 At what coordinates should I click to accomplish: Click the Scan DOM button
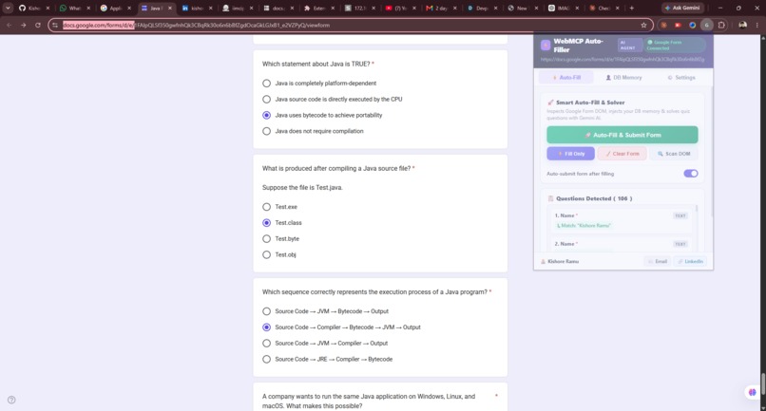(674, 153)
